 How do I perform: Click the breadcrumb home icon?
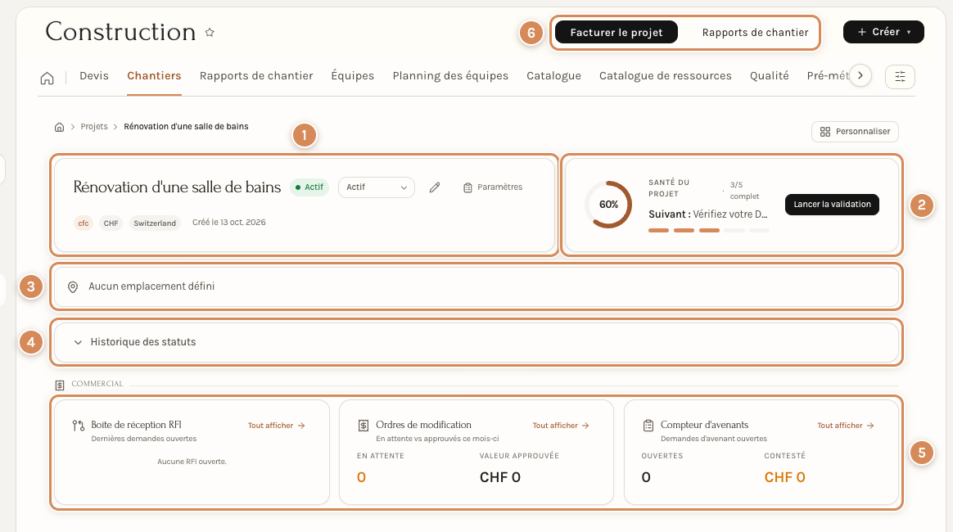[59, 127]
